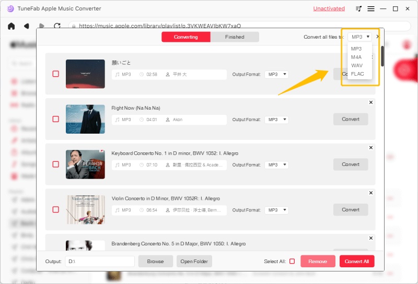Image resolution: width=418 pixels, height=284 pixels.
Task: Enable the Select All checkbox
Action: [x=292, y=262]
